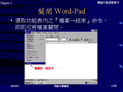This screenshot has height=92, width=123.
Task: Open the 檢視(V) View menu
Action: 39,33
